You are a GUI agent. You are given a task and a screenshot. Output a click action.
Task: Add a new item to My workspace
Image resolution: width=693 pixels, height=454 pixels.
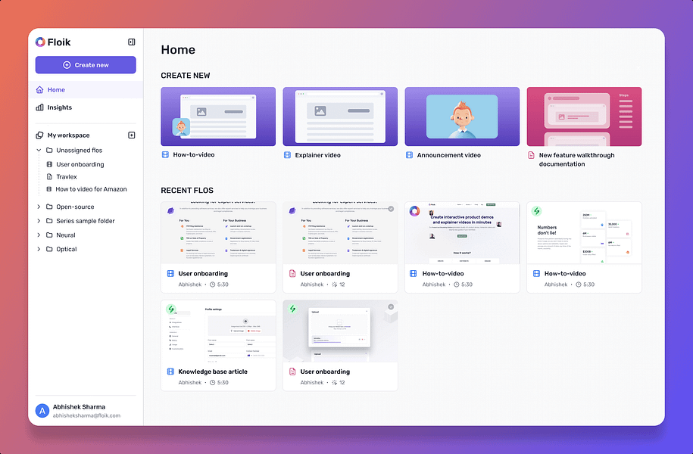[x=131, y=135]
